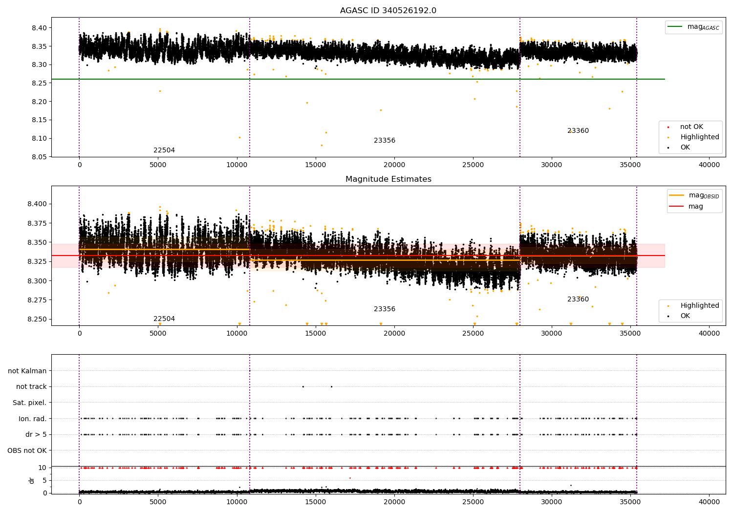Select the 'dr > 5' row label
This screenshot has height=513, width=733.
click(x=36, y=435)
